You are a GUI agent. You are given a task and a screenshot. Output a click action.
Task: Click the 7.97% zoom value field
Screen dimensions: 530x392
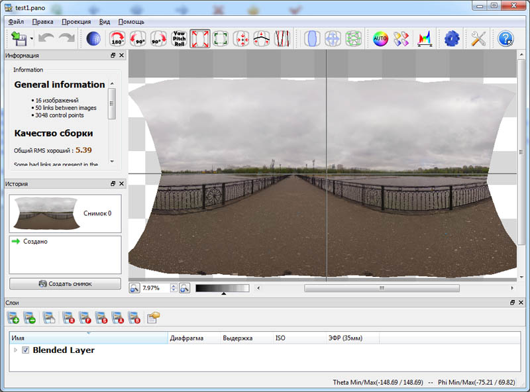tap(155, 288)
